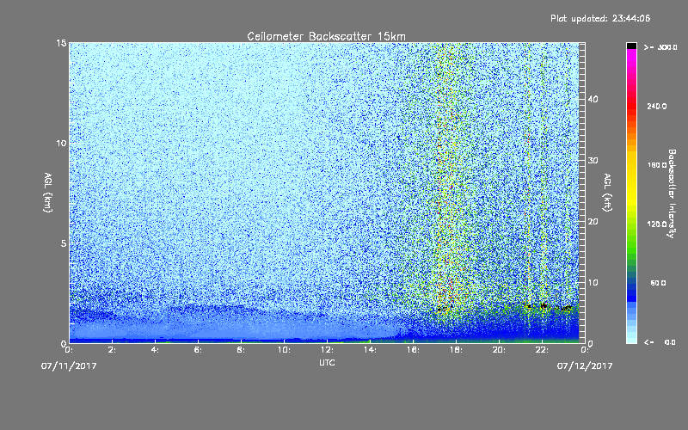Click the 20 kft tick label
This screenshot has width=688, height=430.
[x=593, y=222]
